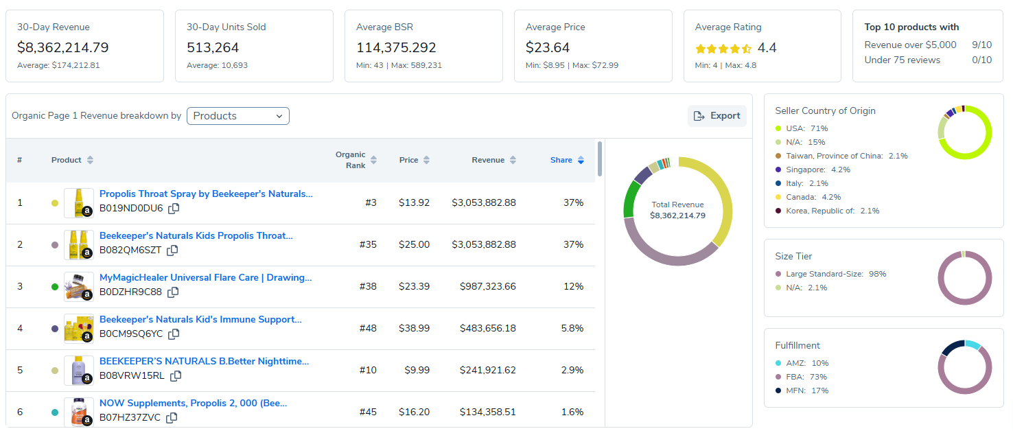This screenshot has height=431, width=1013.
Task: Open MyMagicHealer Universal Flare Care link
Action: click(206, 278)
